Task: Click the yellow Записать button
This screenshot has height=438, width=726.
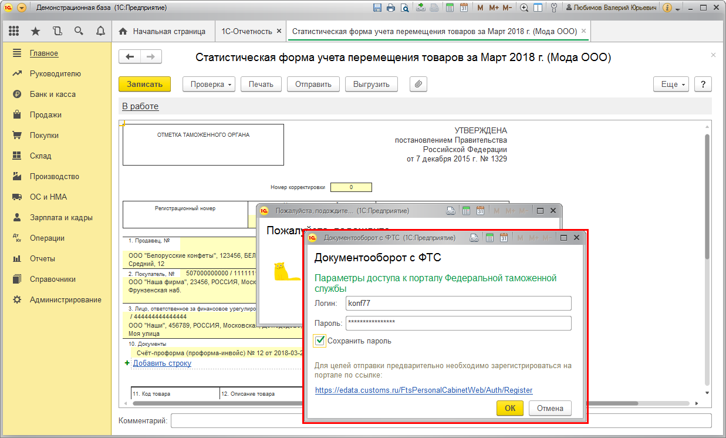Action: (144, 85)
